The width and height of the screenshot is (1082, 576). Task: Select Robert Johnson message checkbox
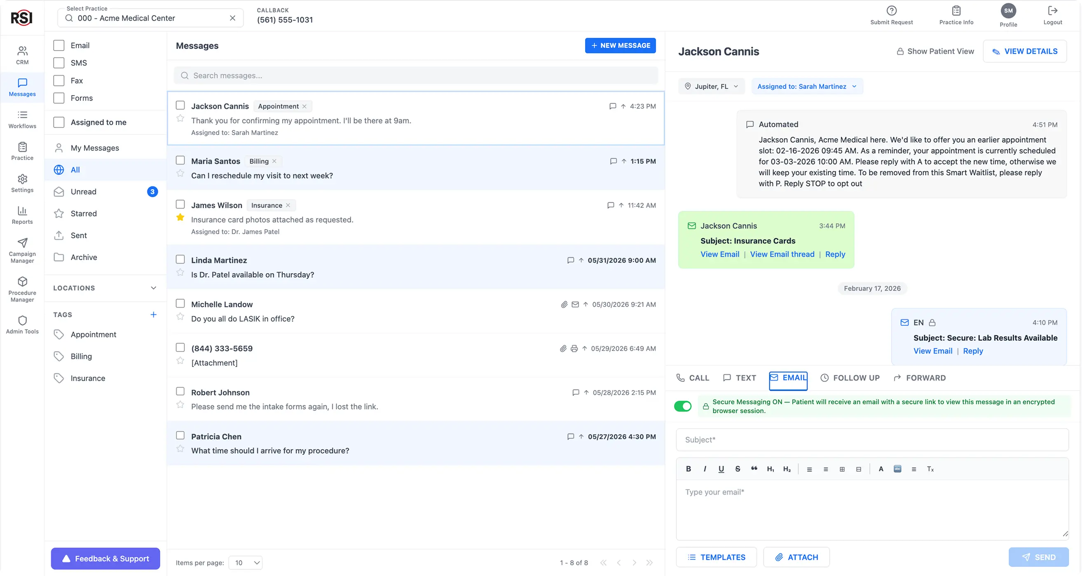pos(180,391)
